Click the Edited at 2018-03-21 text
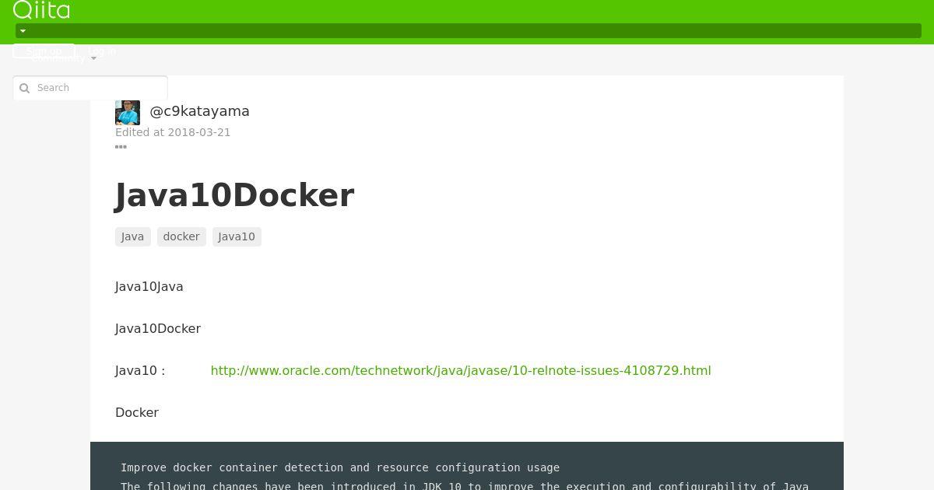934x490 pixels. pyautogui.click(x=173, y=132)
